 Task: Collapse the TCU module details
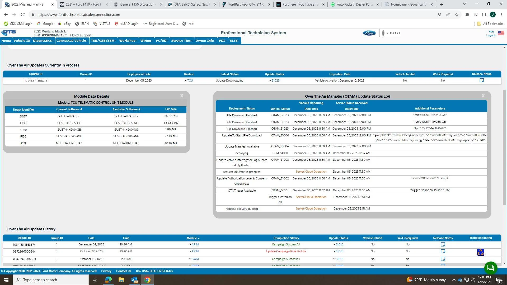[x=189, y=81]
